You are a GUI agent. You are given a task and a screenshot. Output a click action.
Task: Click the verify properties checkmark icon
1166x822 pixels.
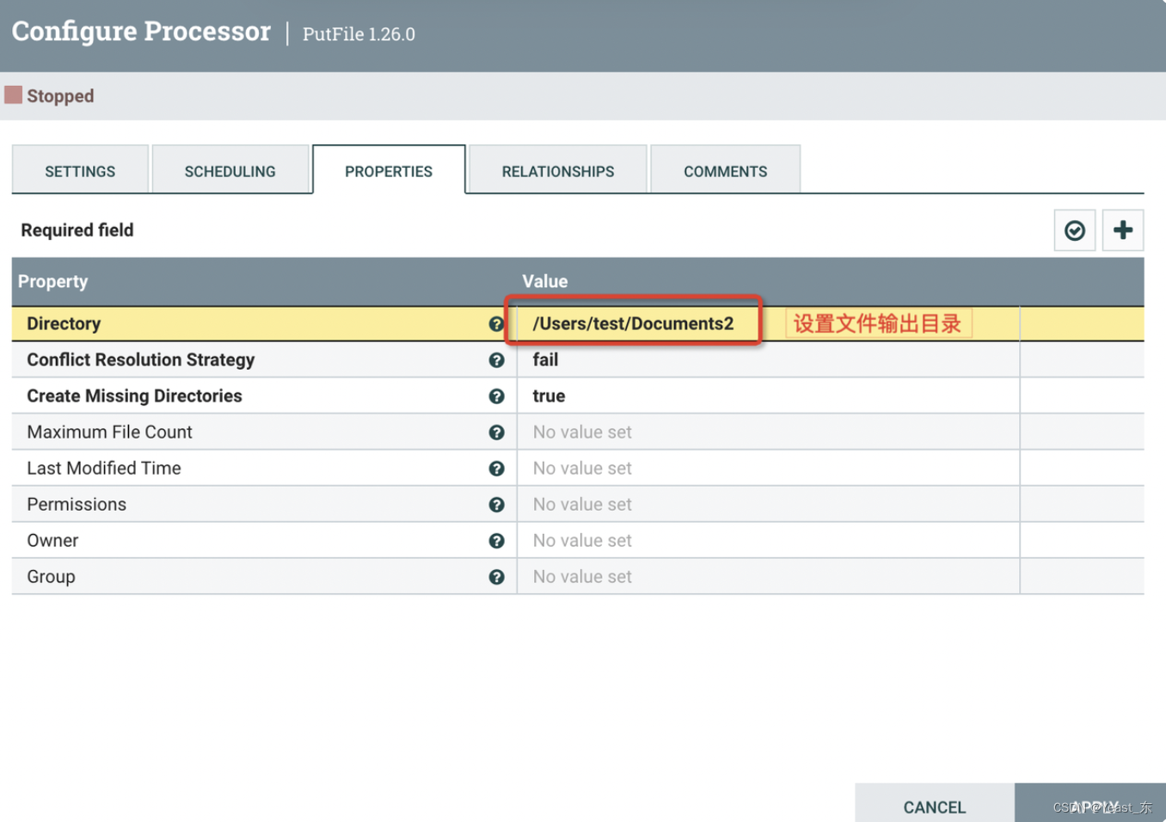(1074, 230)
